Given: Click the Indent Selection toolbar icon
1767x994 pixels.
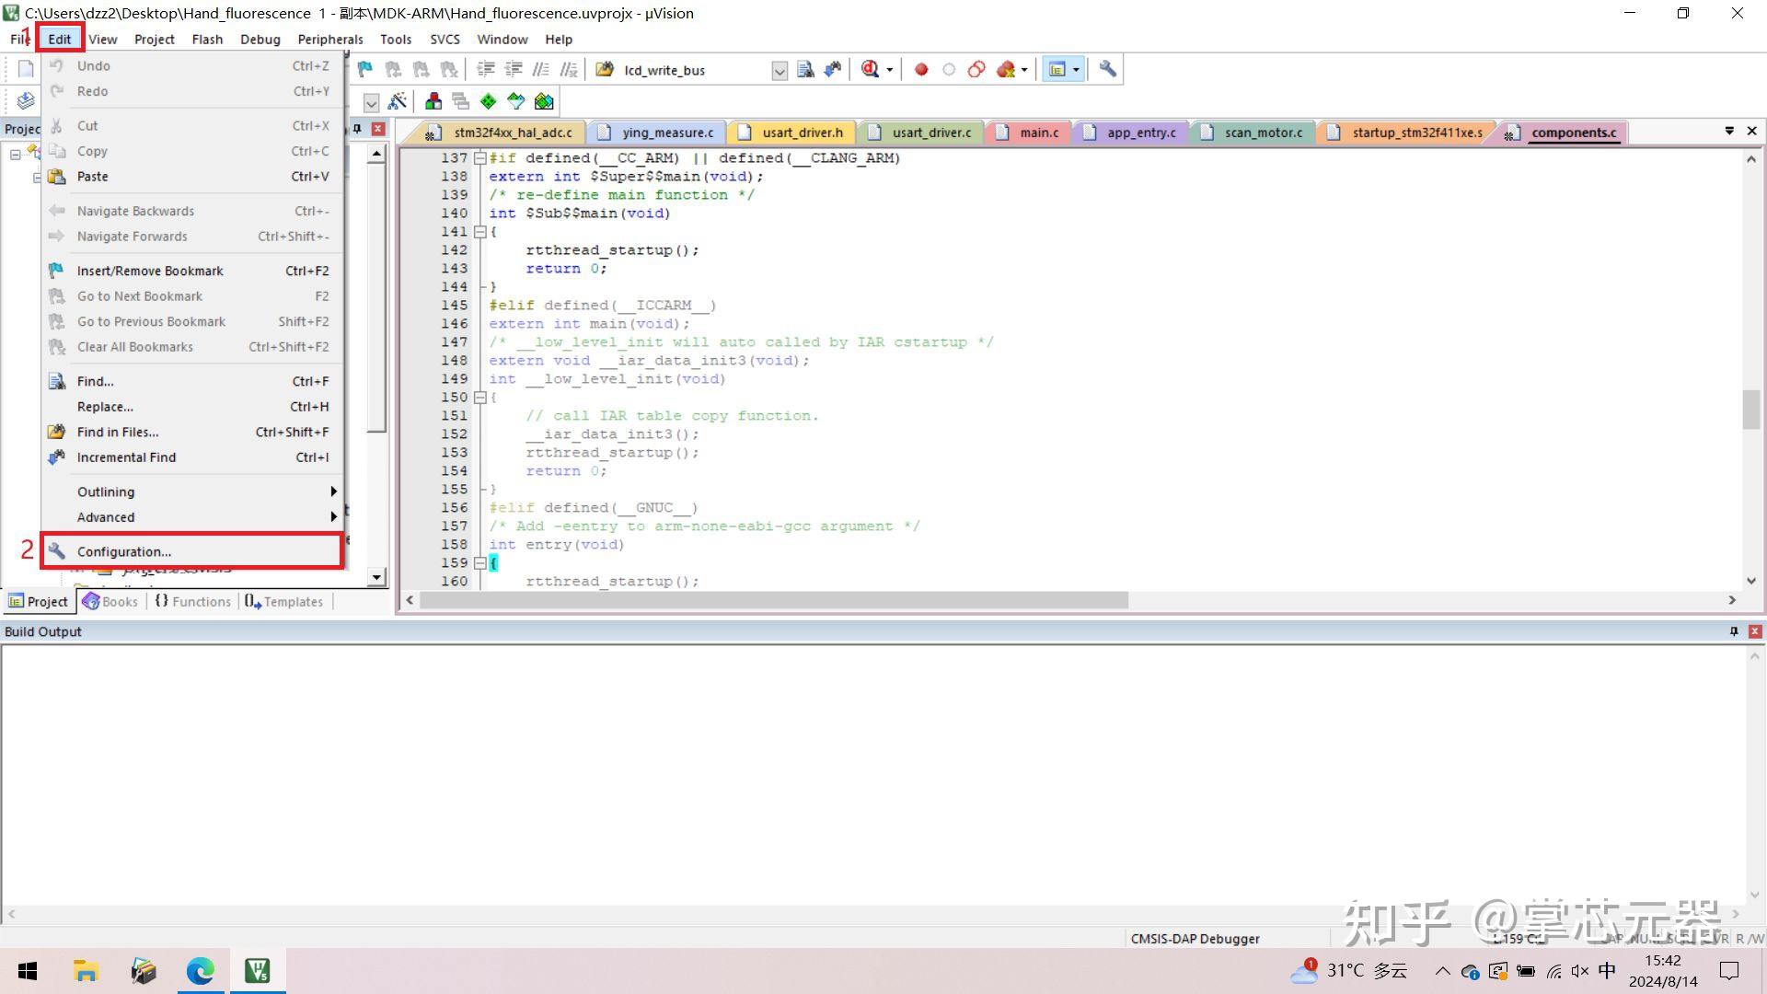Looking at the screenshot, I should pyautogui.click(x=486, y=69).
